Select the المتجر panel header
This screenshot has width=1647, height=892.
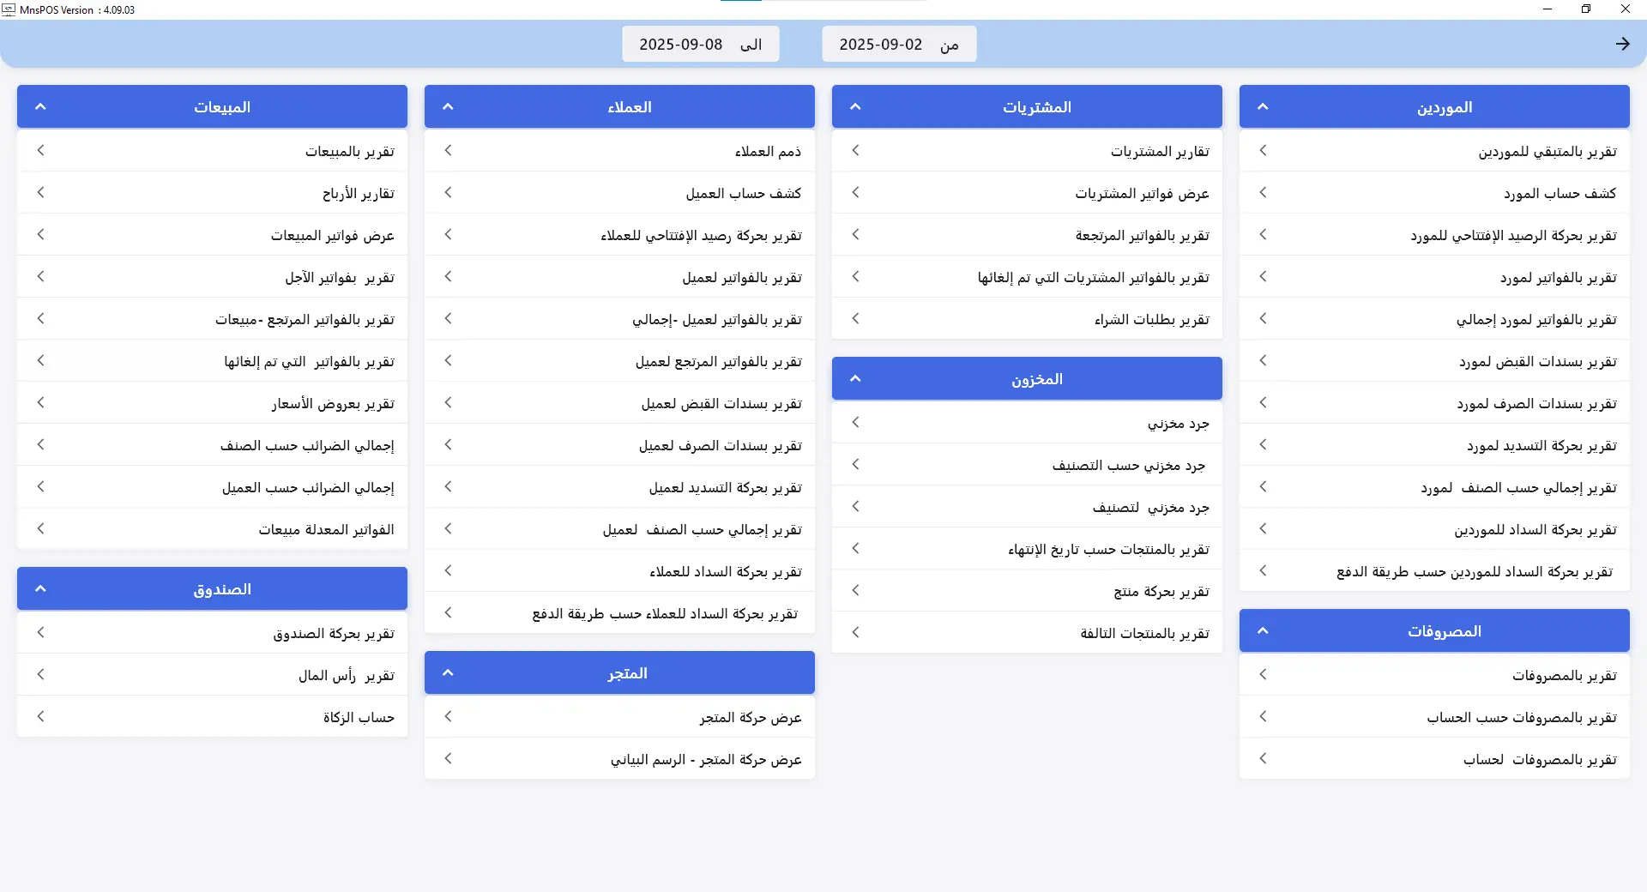click(618, 672)
